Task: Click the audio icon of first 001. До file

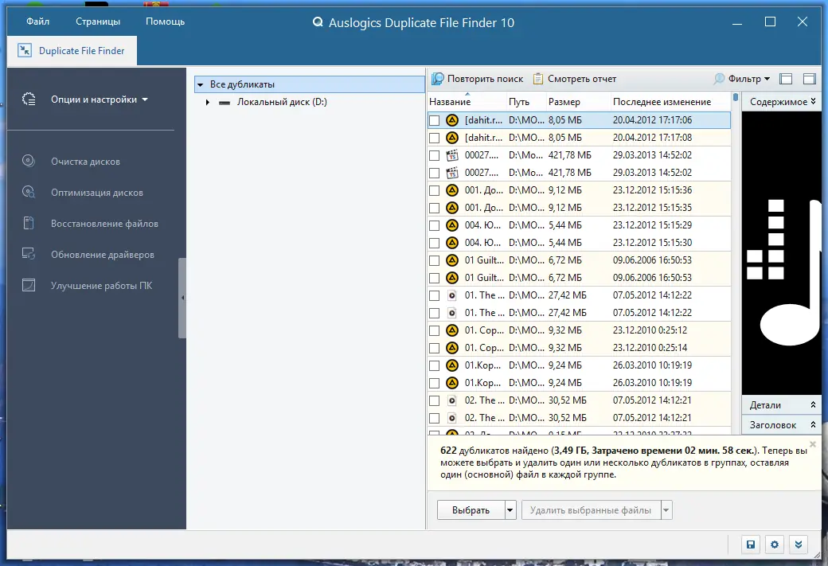Action: (452, 190)
